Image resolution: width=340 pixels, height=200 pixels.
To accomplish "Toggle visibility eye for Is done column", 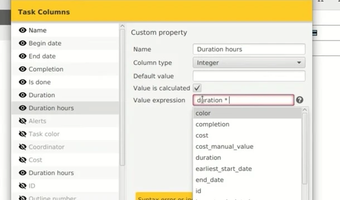I will click(22, 82).
